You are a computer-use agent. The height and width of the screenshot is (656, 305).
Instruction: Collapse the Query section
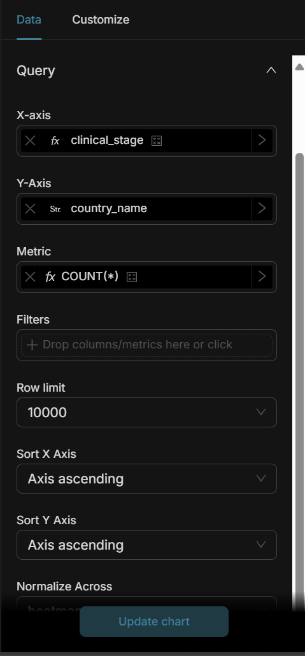[x=271, y=70]
